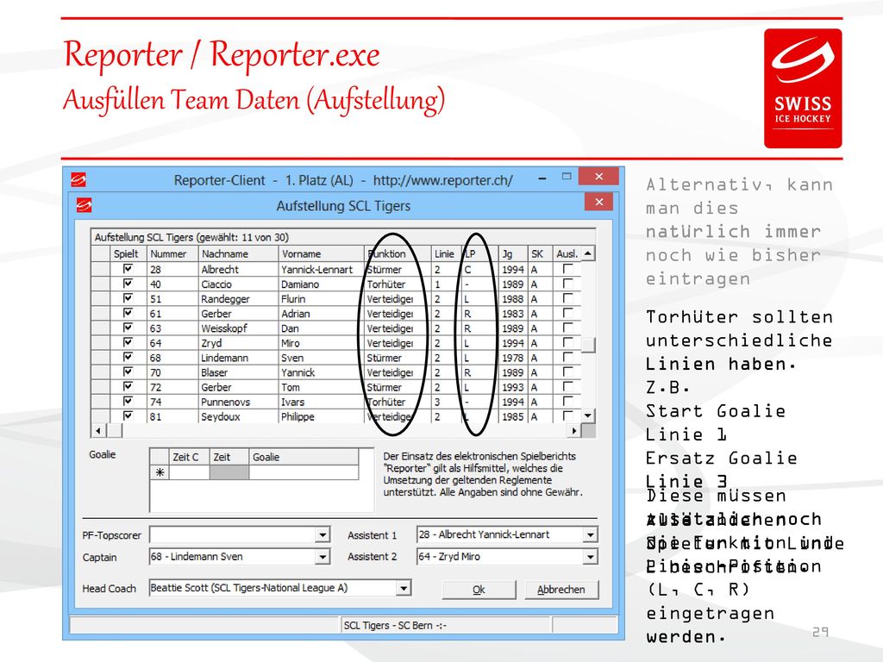
Task: Check Ausl. box for Albrecht row
Action: (x=567, y=269)
